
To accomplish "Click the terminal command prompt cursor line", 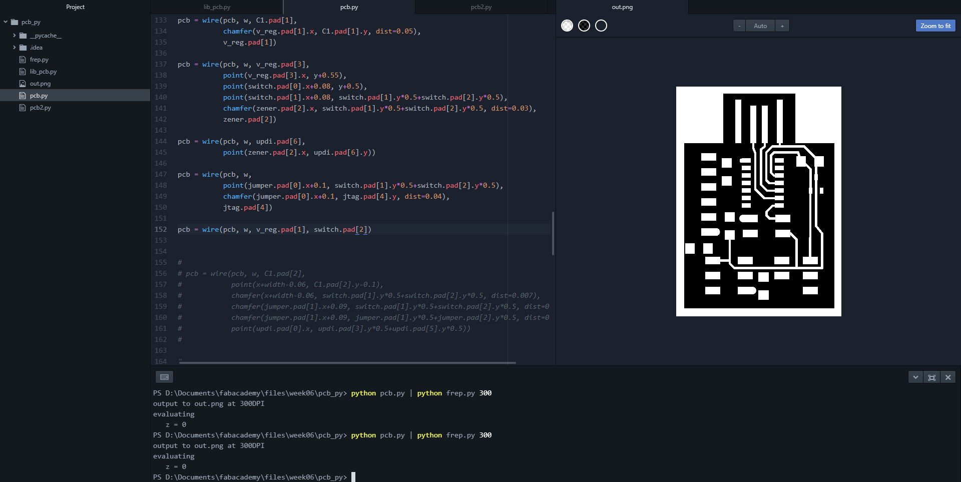I will click(x=254, y=477).
